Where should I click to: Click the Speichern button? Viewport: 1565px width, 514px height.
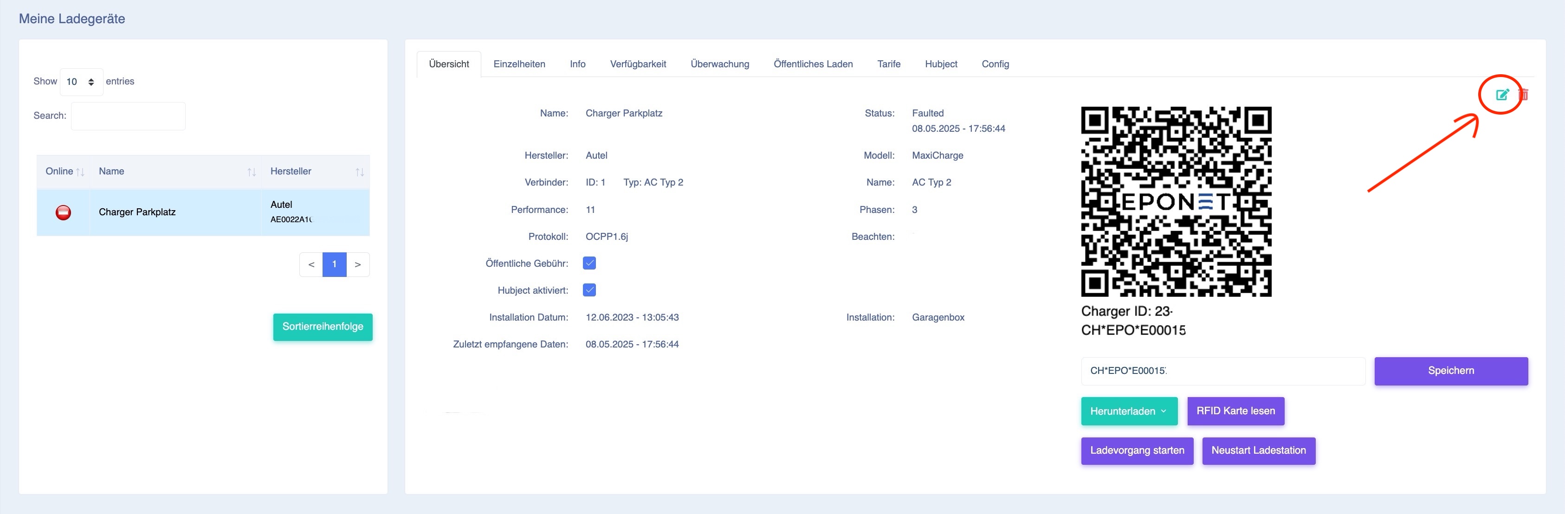click(1451, 371)
